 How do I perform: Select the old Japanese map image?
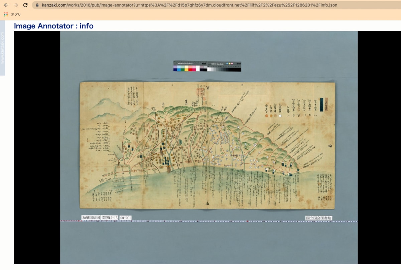[x=207, y=146]
